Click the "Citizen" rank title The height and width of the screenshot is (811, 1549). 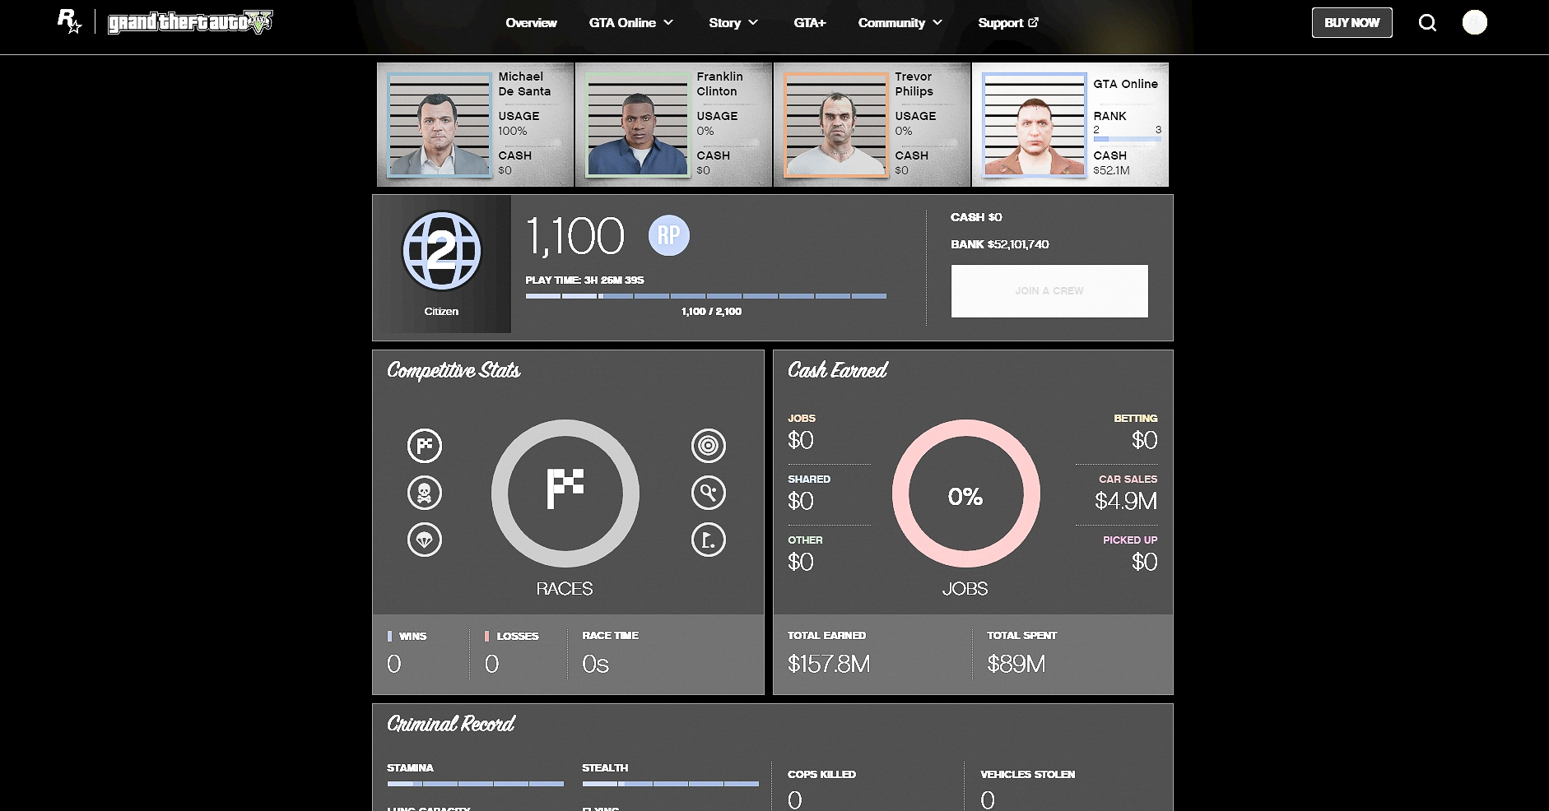point(441,312)
